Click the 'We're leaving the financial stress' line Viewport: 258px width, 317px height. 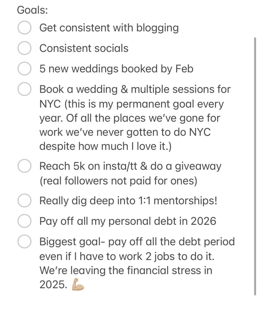(126, 270)
